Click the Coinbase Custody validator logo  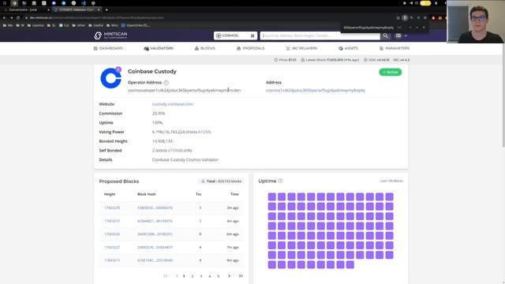click(x=110, y=78)
